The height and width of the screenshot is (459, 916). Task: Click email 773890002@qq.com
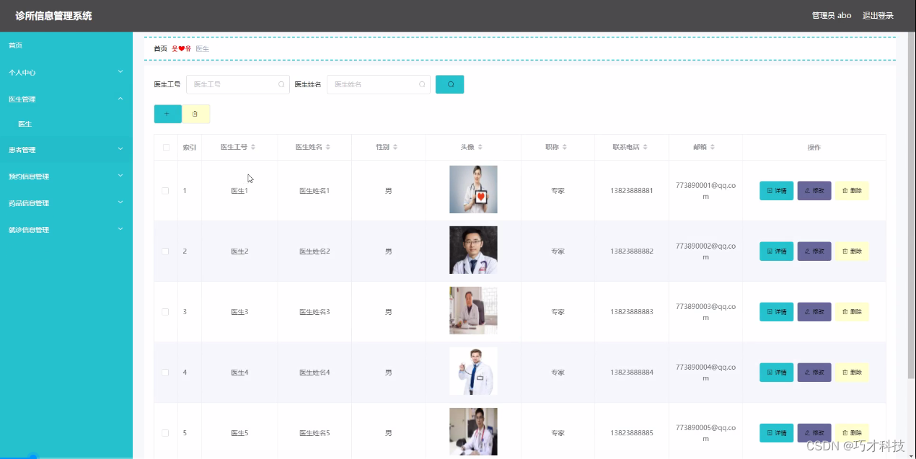pos(706,251)
